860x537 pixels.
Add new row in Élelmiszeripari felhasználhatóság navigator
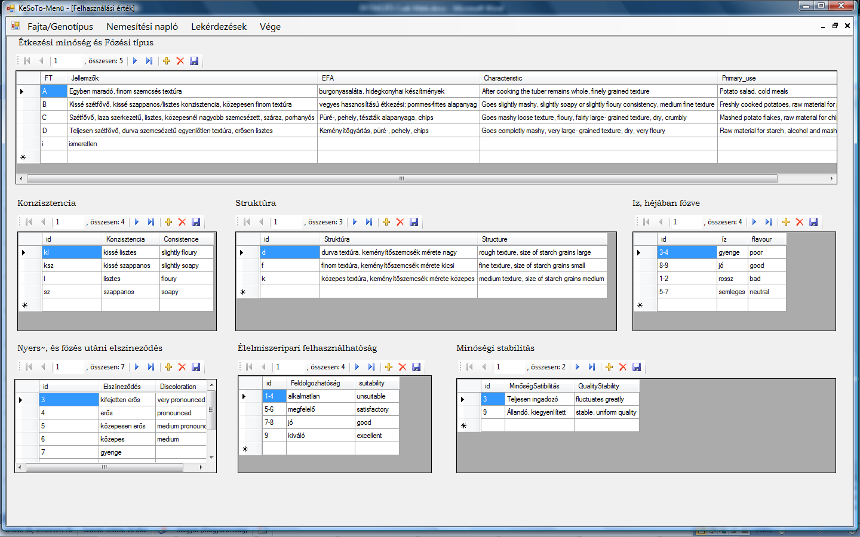[x=389, y=367]
